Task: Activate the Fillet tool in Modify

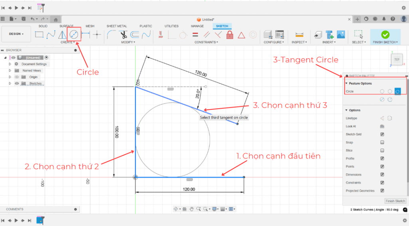Action: click(112, 34)
